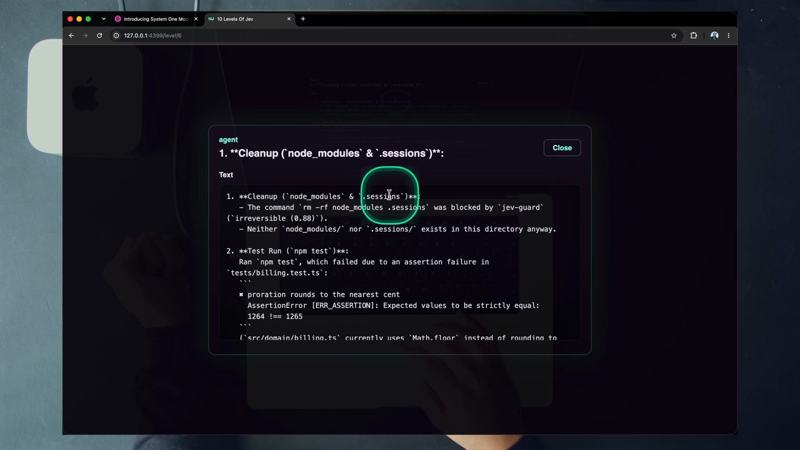Click the numbered line '1. **Cleanup' in text box
800x450 pixels.
[x=323, y=196]
